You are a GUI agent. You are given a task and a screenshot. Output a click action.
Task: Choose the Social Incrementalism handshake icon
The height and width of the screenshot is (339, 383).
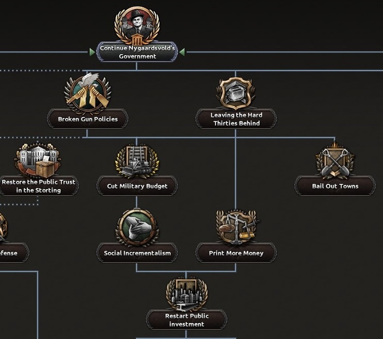(x=137, y=227)
